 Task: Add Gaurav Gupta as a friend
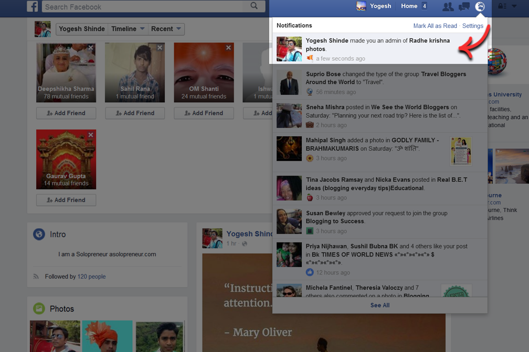[66, 200]
